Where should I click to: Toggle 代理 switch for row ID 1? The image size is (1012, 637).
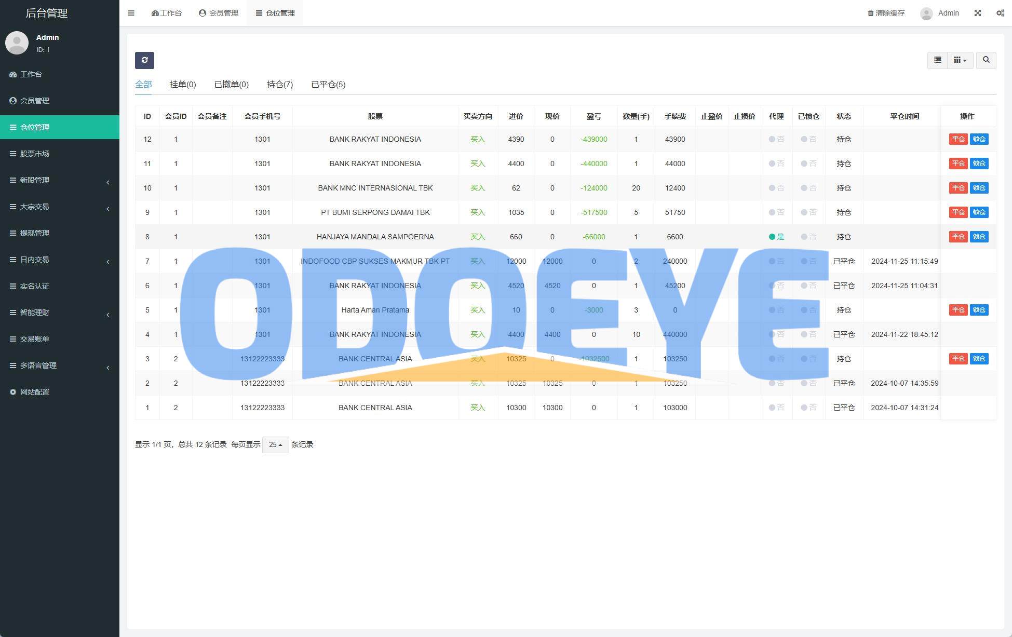click(776, 408)
